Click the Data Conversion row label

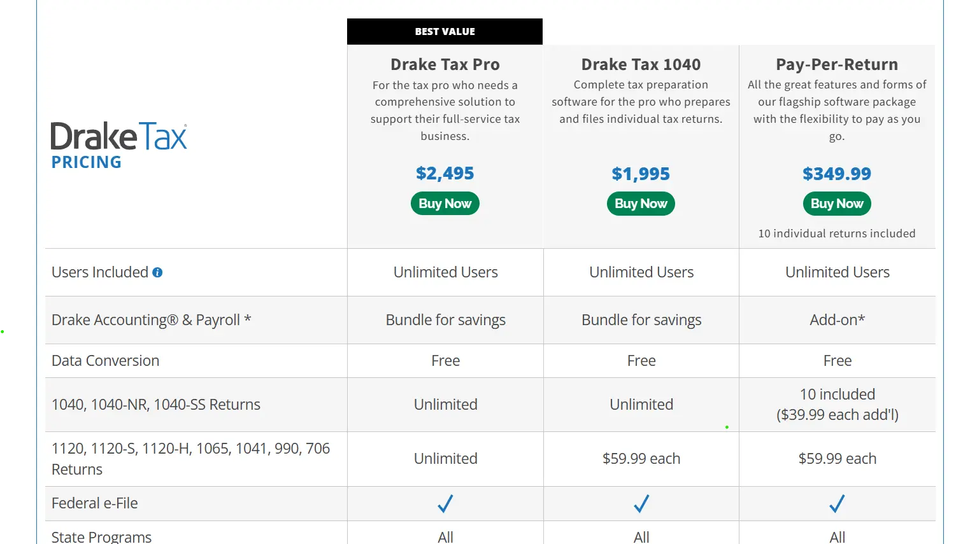105,361
